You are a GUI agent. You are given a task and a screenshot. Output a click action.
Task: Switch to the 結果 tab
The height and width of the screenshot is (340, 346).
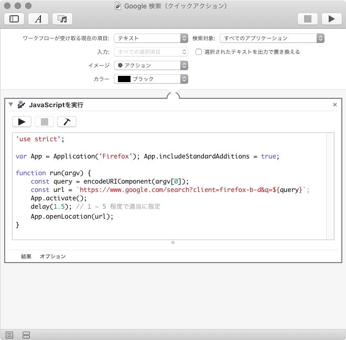coord(26,256)
